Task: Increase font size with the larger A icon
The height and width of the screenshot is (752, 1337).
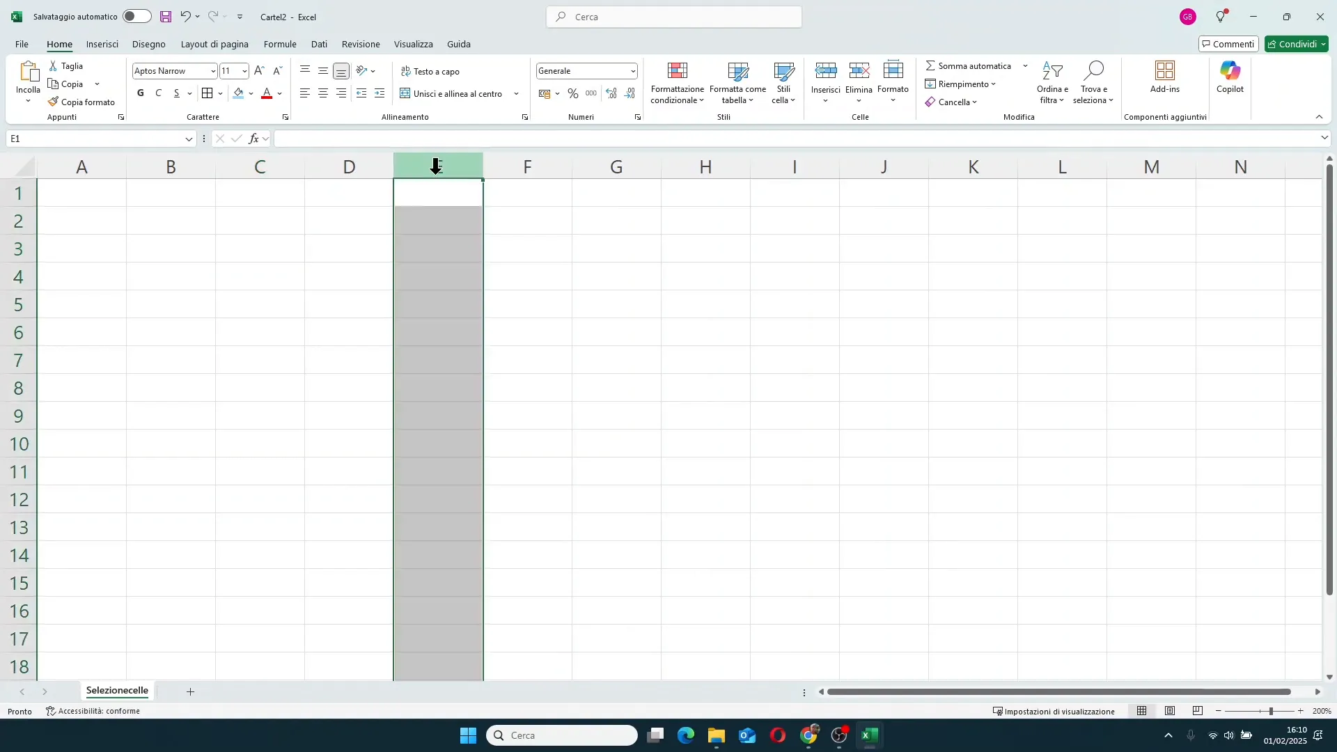Action: tap(259, 71)
